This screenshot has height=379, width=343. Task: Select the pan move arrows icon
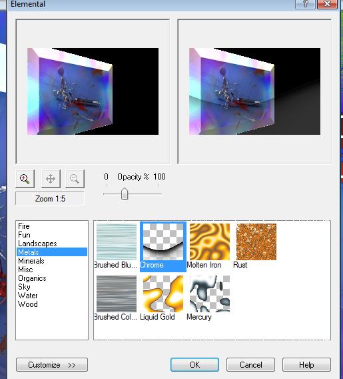pos(51,179)
